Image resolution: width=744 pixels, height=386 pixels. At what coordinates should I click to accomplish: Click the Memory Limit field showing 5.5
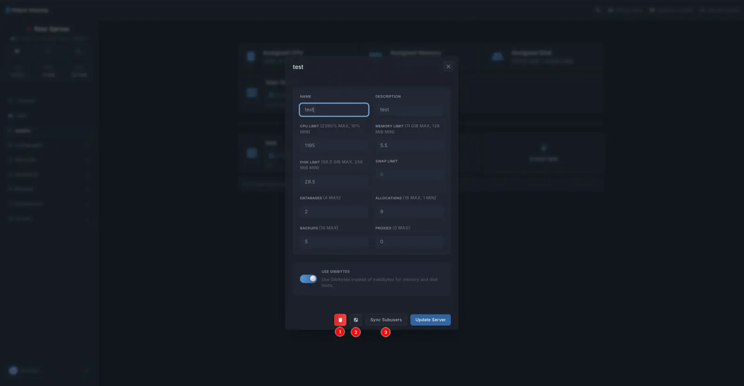[410, 146]
